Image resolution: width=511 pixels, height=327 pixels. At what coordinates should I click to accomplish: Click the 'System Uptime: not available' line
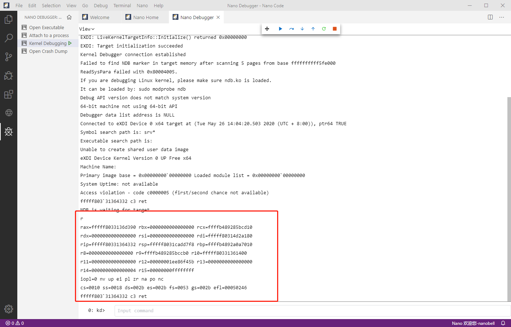(x=119, y=184)
